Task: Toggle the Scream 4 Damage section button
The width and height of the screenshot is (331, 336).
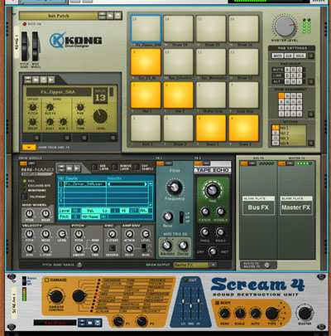Action: pyautogui.click(x=46, y=280)
